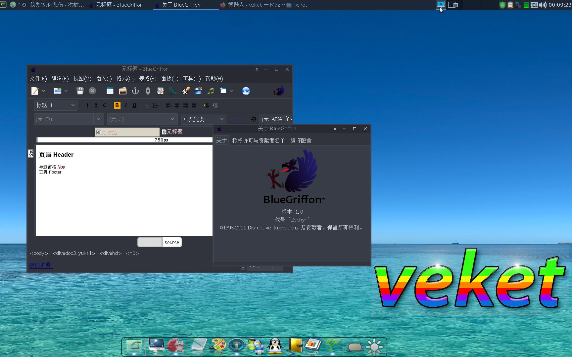Click the form window toolbar icon

click(x=223, y=91)
